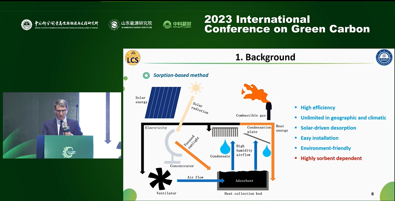Click the 'Condensation plate' label

(259, 129)
